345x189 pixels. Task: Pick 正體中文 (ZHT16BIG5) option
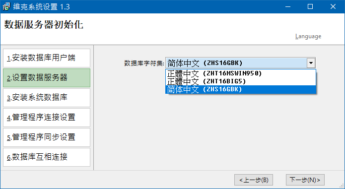pyautogui.click(x=241, y=81)
